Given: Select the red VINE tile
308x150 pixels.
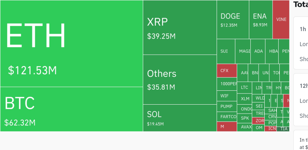Looking at the screenshot, I should tap(281, 20).
